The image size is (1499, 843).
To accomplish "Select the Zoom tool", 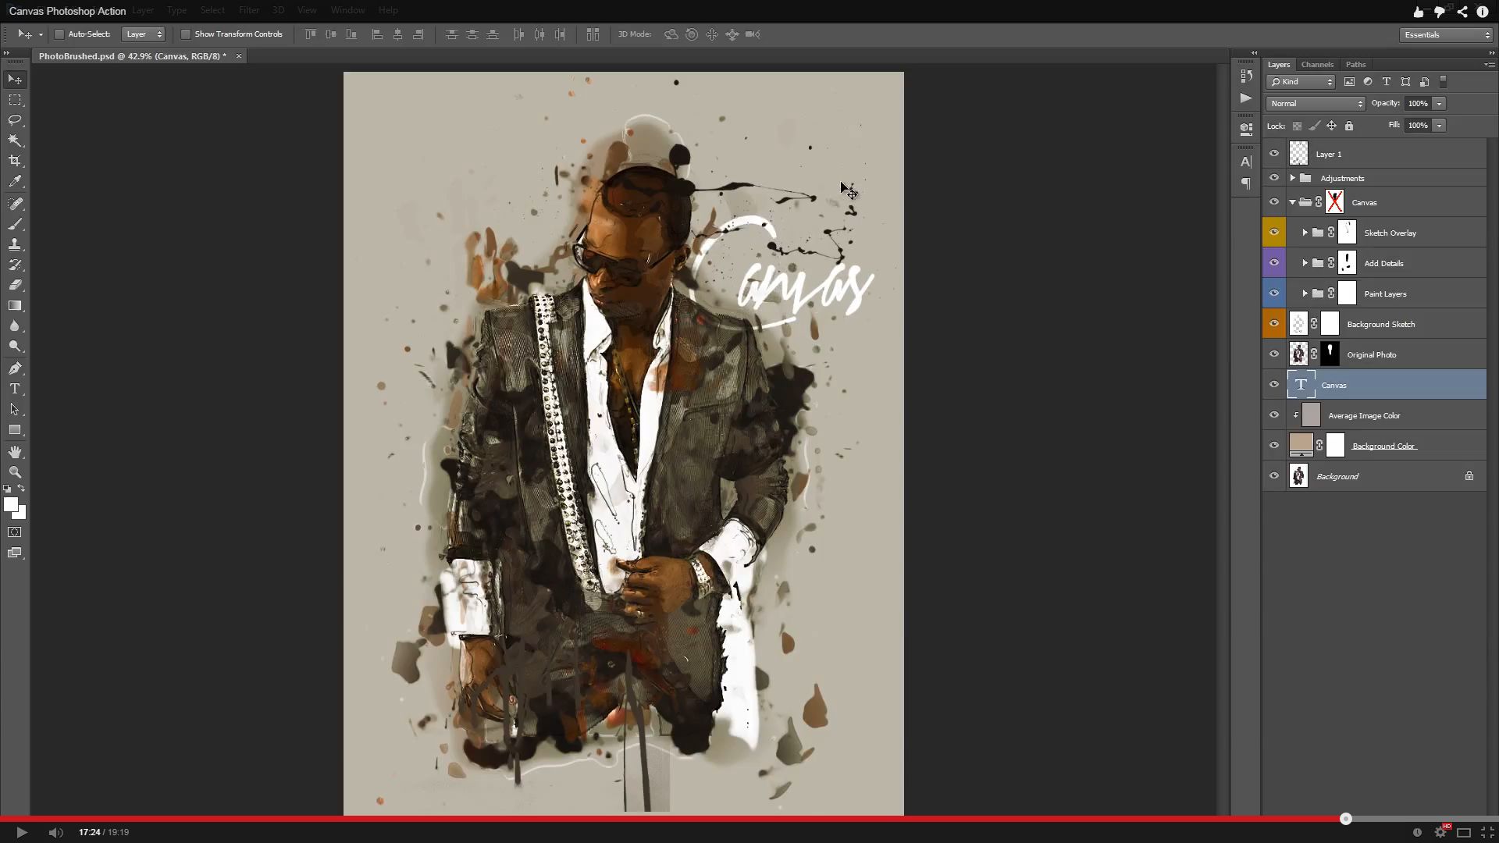I will click(16, 472).
